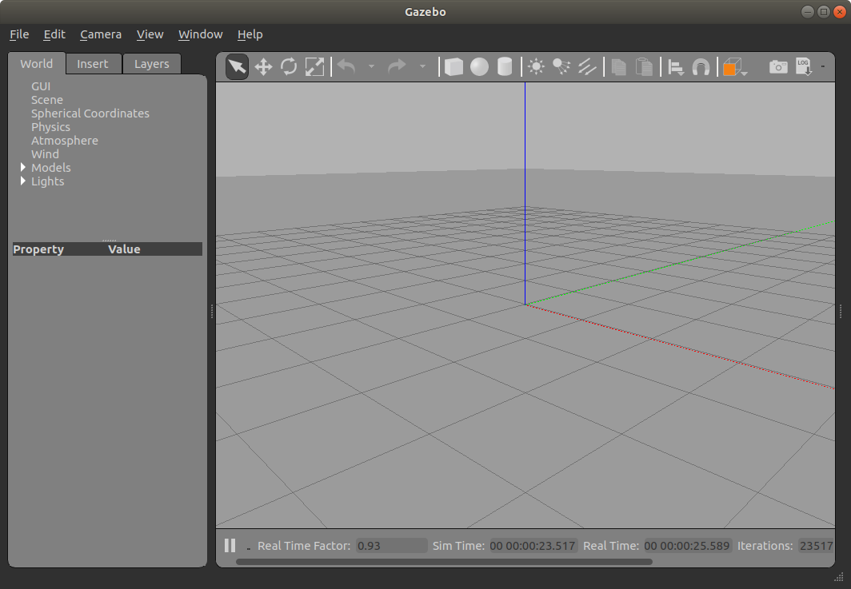Add a point light to the scene

tap(536, 67)
